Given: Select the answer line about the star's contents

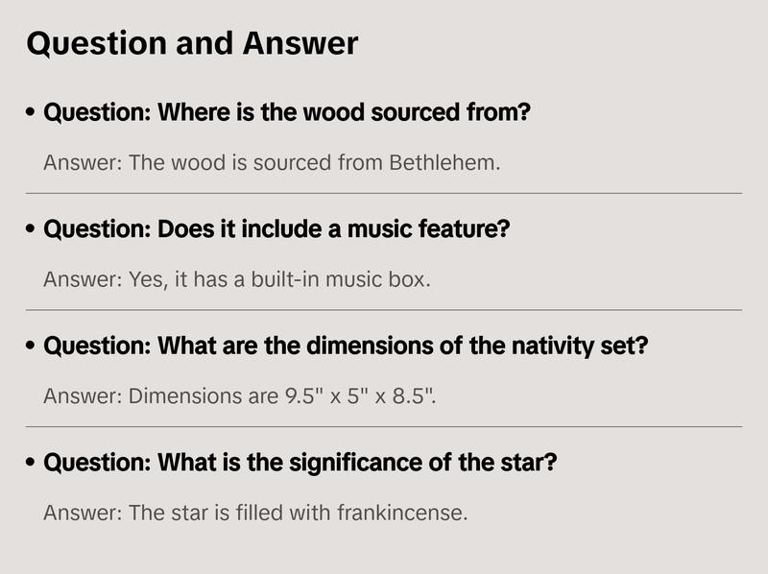Looking at the screenshot, I should pos(255,513).
